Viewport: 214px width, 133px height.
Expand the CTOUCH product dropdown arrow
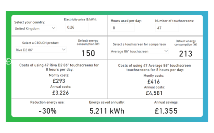point(64,49)
